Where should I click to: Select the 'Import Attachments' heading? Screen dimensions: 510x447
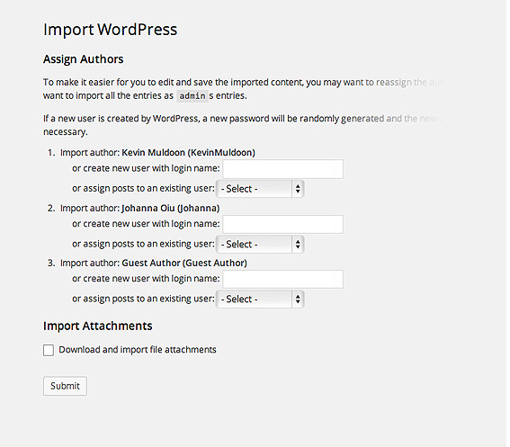click(97, 326)
